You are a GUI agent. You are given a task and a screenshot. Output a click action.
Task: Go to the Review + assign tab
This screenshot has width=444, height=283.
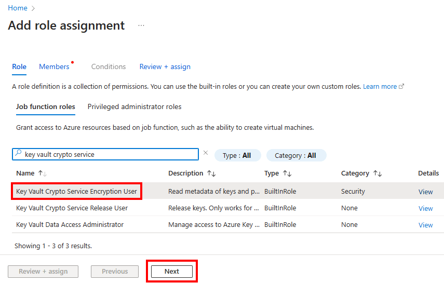[x=165, y=66]
